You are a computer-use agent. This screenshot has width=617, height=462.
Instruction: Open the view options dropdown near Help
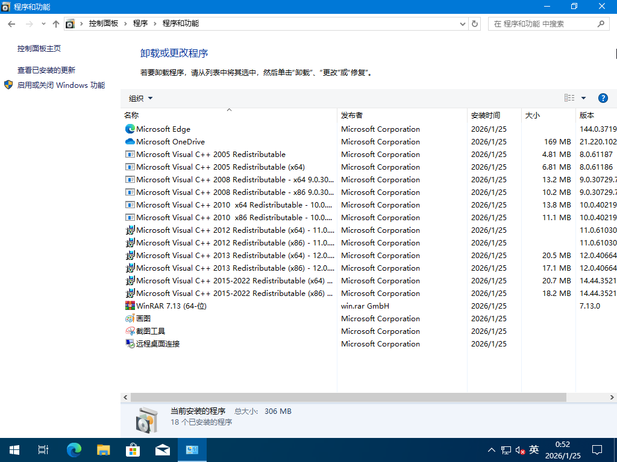(583, 97)
